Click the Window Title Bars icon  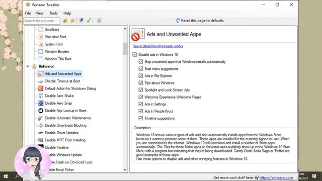[x=41, y=59]
